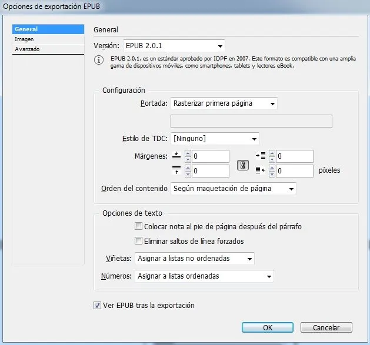Increase the bottom margin value
Image resolution: width=370 pixels, height=345 pixels.
[x=188, y=168]
